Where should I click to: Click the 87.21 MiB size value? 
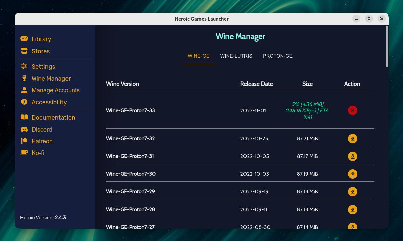(x=307, y=138)
